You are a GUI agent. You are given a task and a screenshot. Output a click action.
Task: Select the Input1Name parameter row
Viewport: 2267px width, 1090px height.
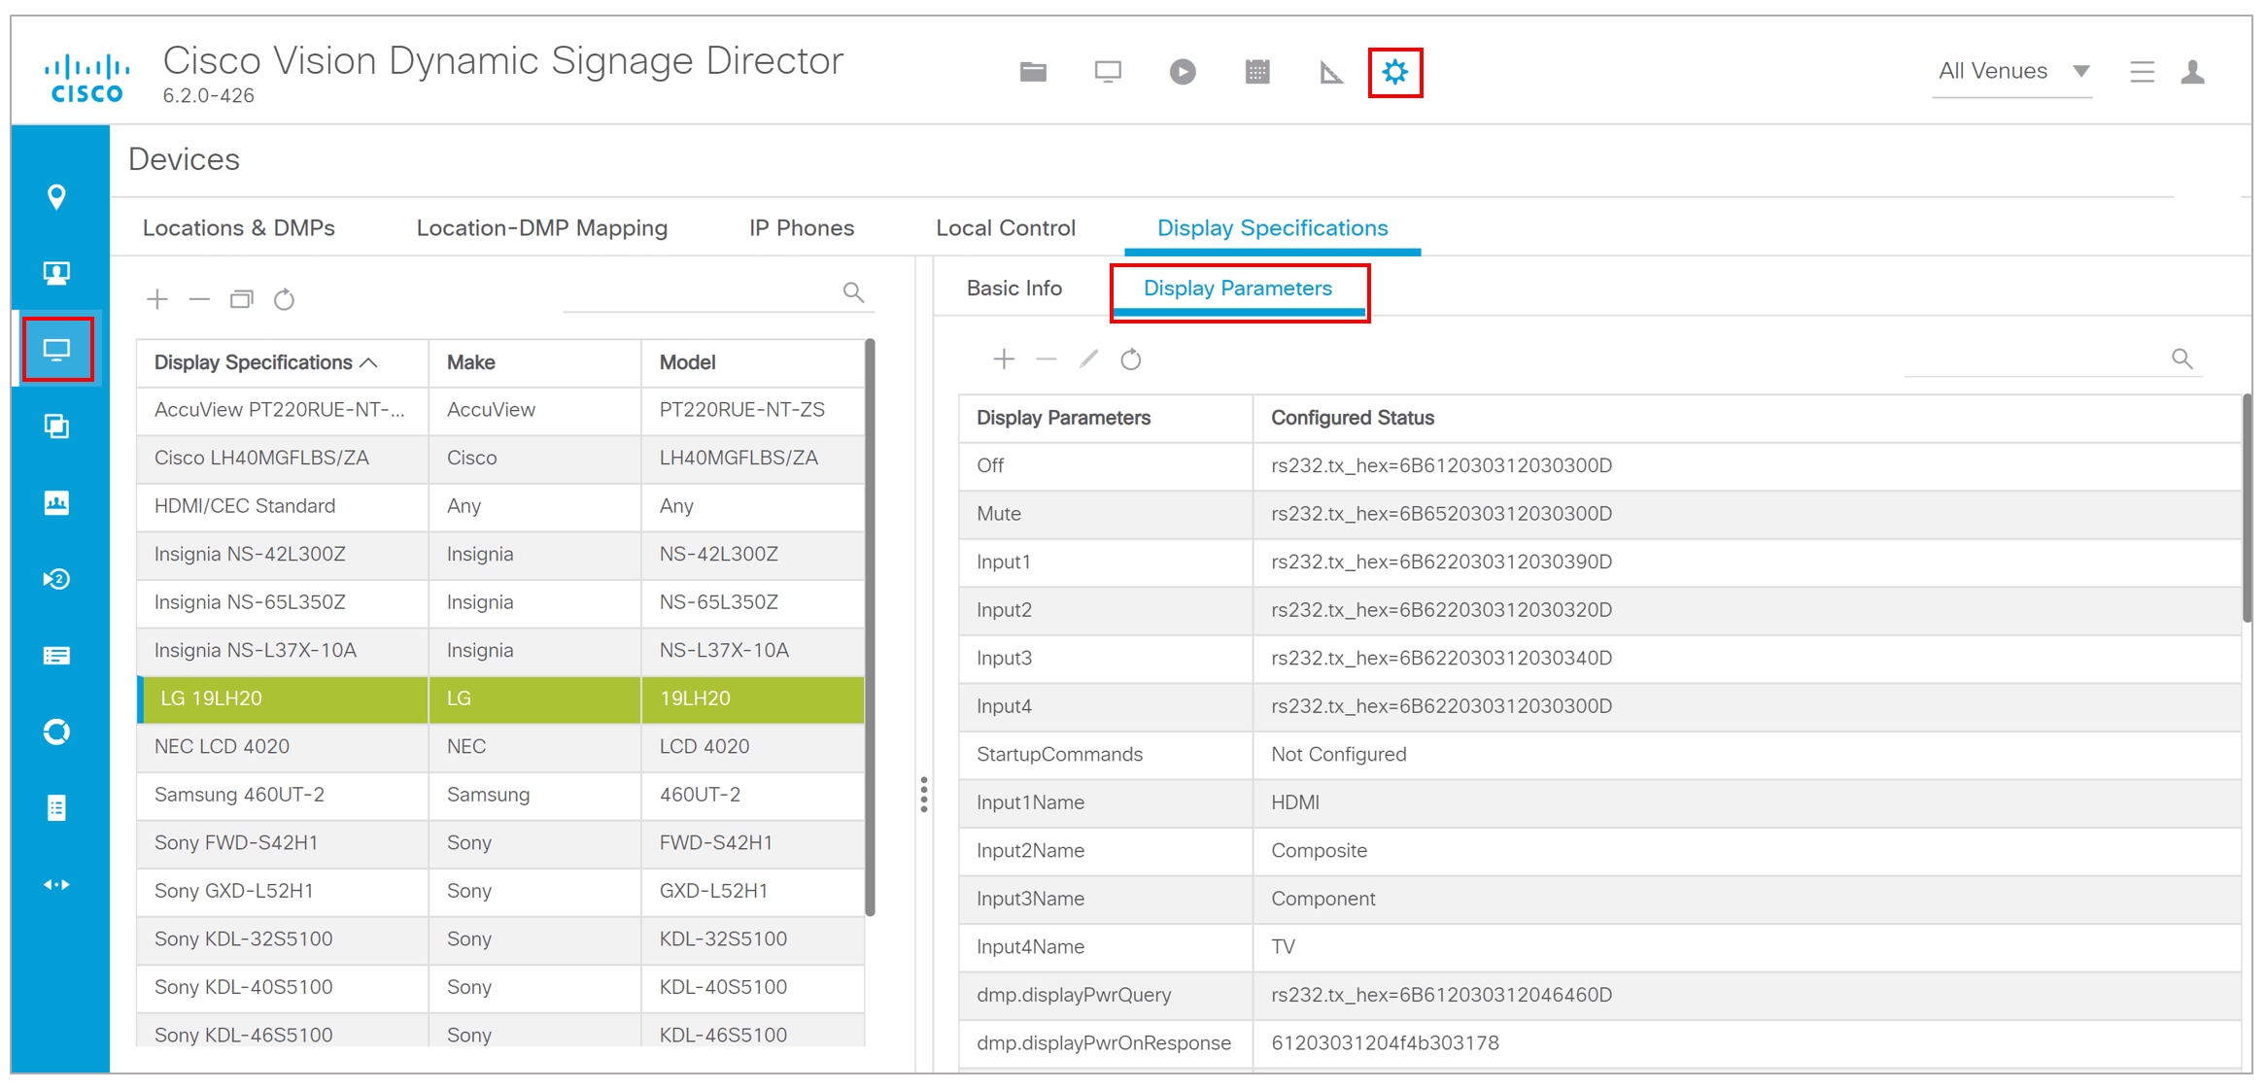click(1599, 802)
